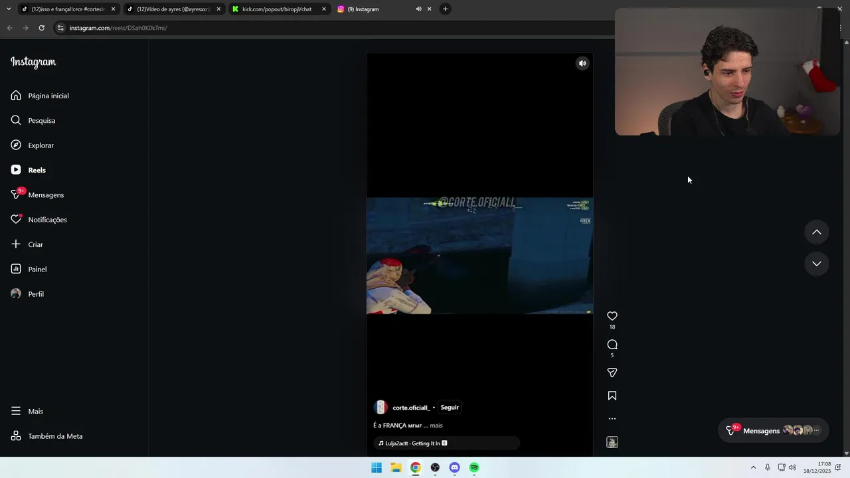Mute the Instagram tab audio icon
Screen dimensions: 850x478
click(418, 9)
